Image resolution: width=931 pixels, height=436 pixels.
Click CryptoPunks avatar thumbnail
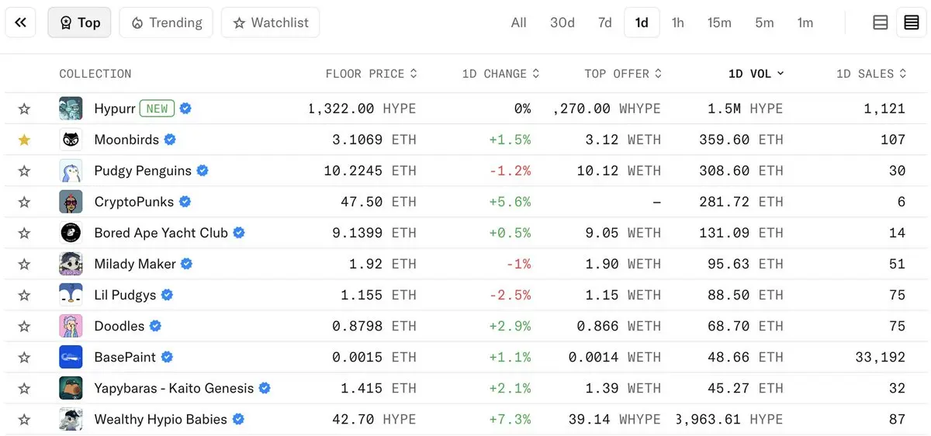pyautogui.click(x=71, y=202)
